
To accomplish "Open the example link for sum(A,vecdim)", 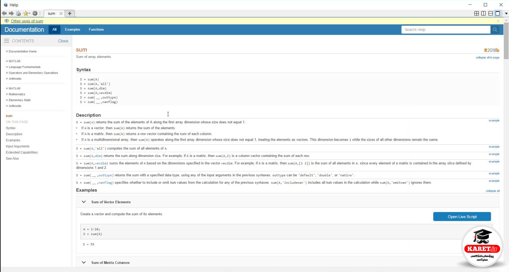I will (494, 161).
